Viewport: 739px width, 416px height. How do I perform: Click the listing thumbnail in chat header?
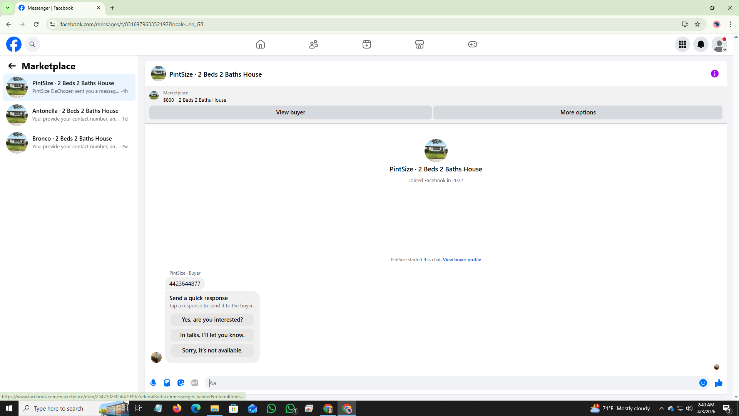coord(159,74)
